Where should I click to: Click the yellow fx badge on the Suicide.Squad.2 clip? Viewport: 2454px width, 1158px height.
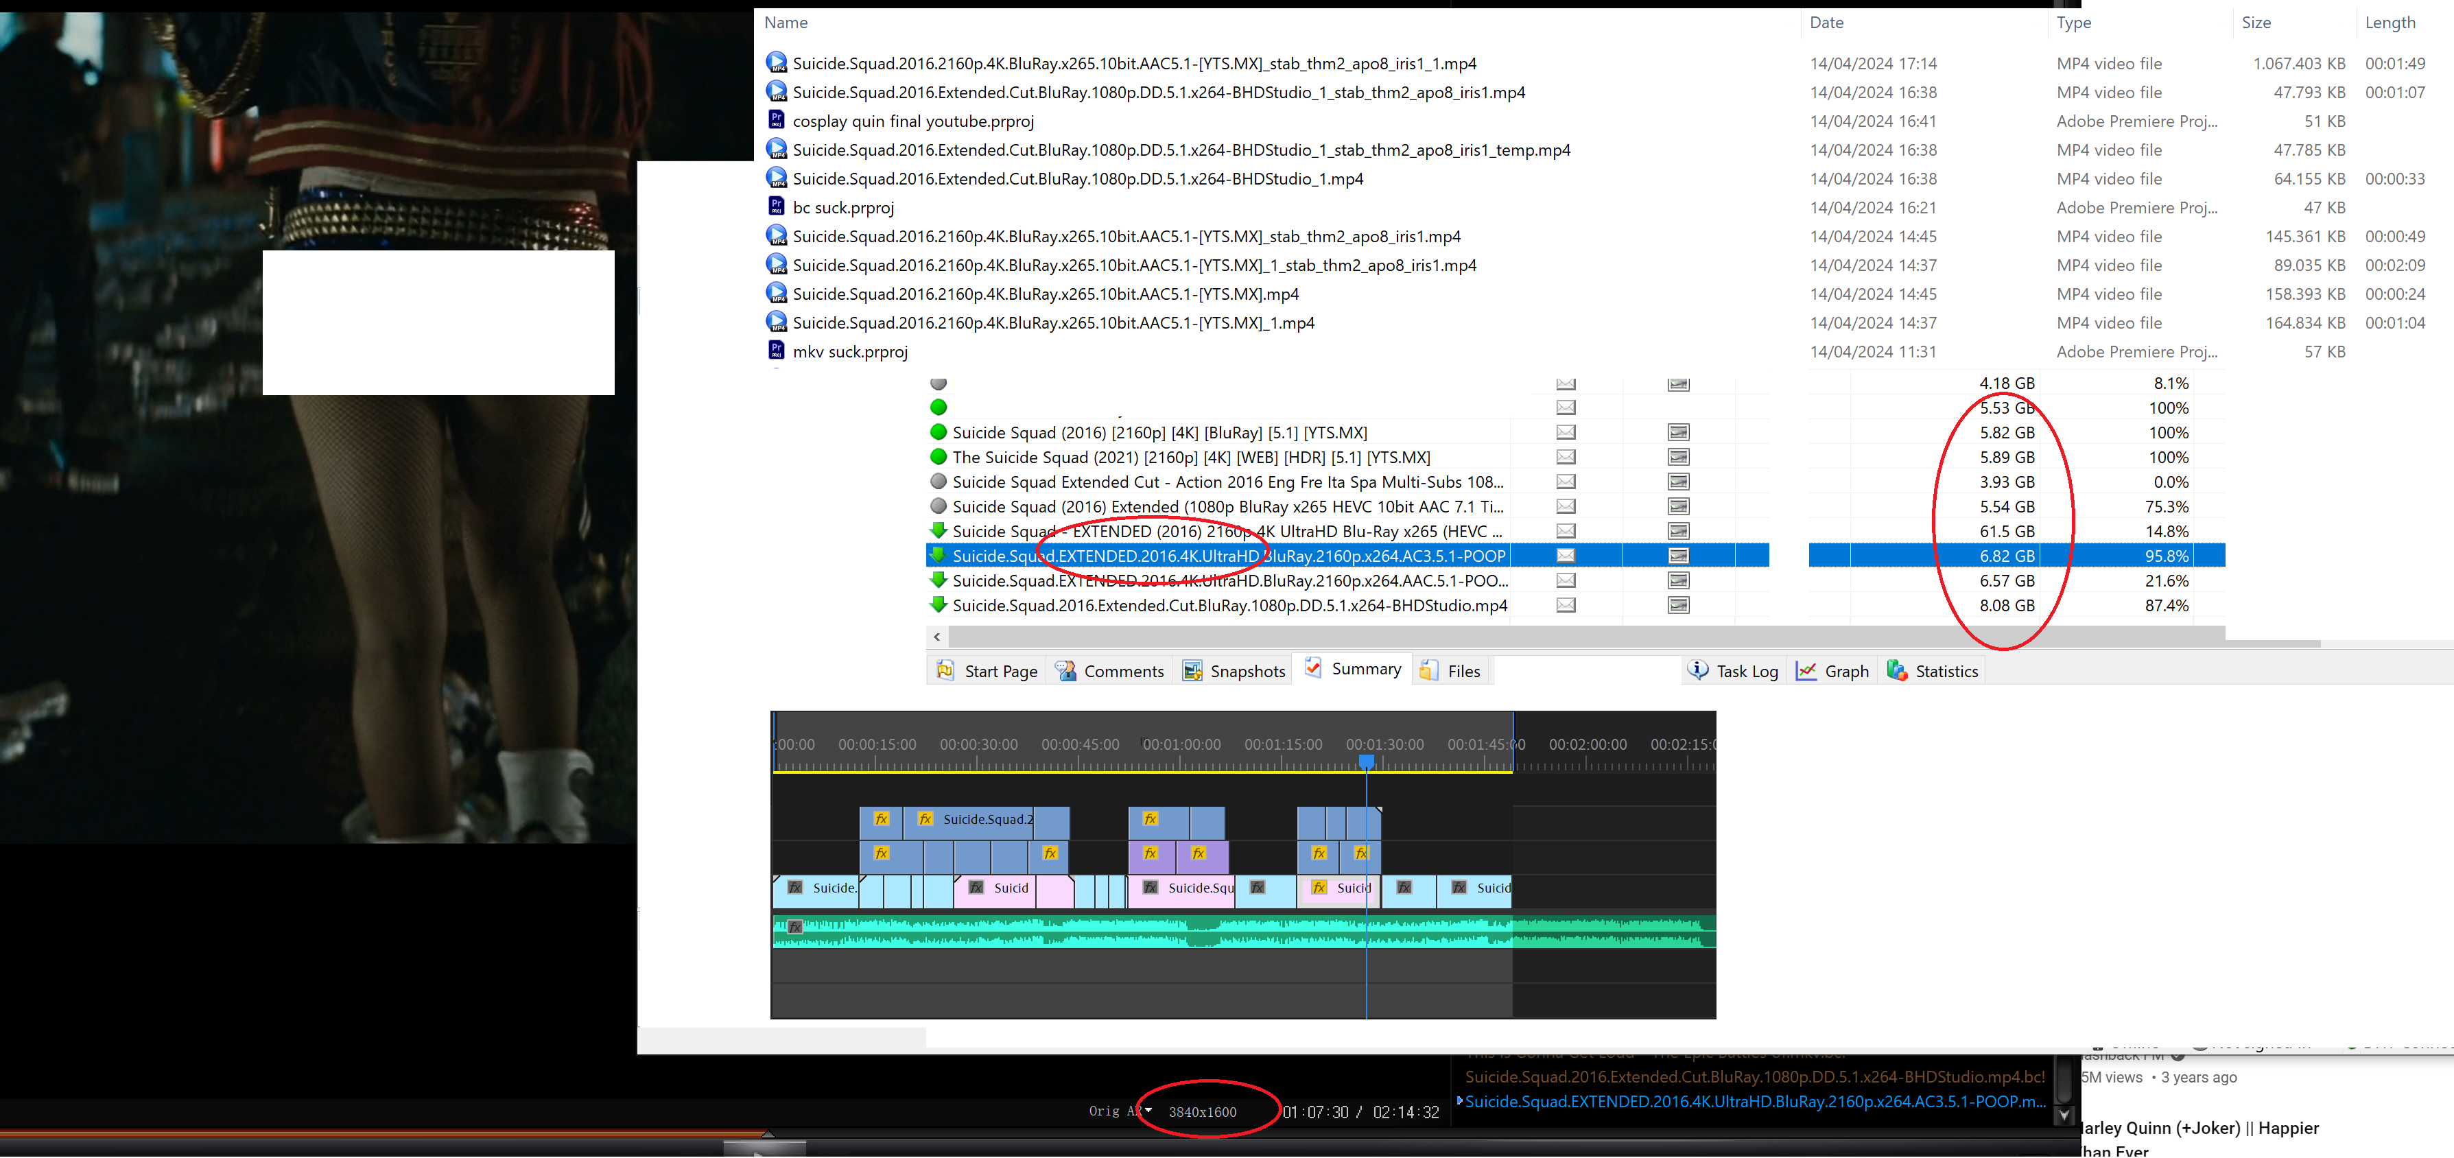[x=925, y=819]
